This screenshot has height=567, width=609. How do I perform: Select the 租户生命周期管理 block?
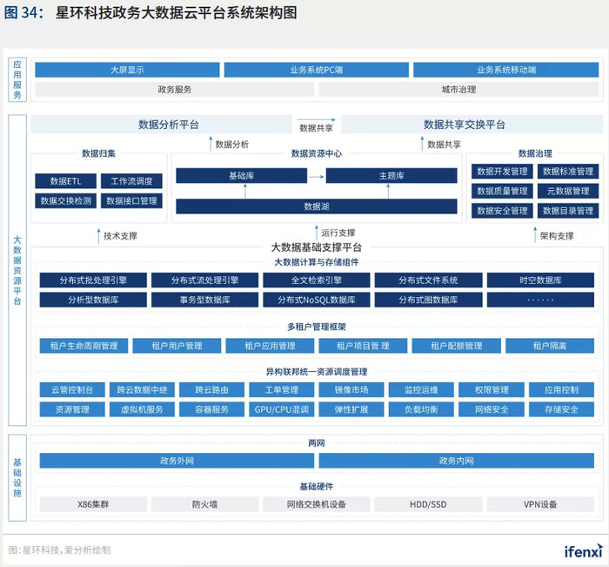84,346
